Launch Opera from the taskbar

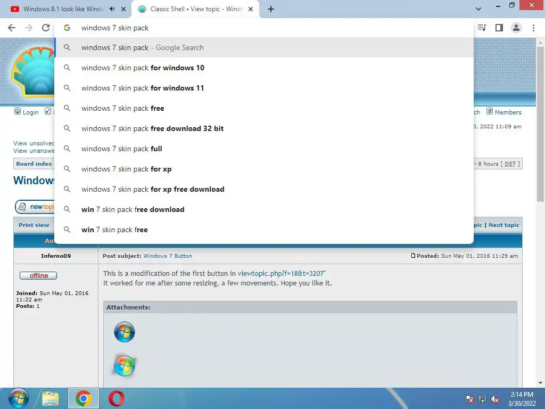coord(117,398)
